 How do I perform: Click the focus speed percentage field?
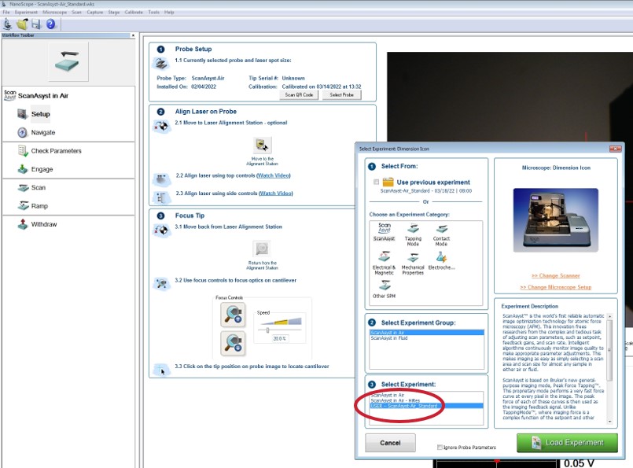pyautogui.click(x=279, y=339)
